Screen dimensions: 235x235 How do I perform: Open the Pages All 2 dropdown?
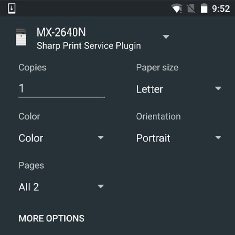(61, 187)
